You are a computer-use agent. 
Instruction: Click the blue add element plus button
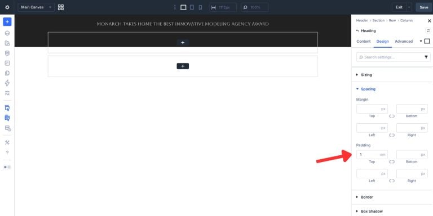tap(7, 22)
